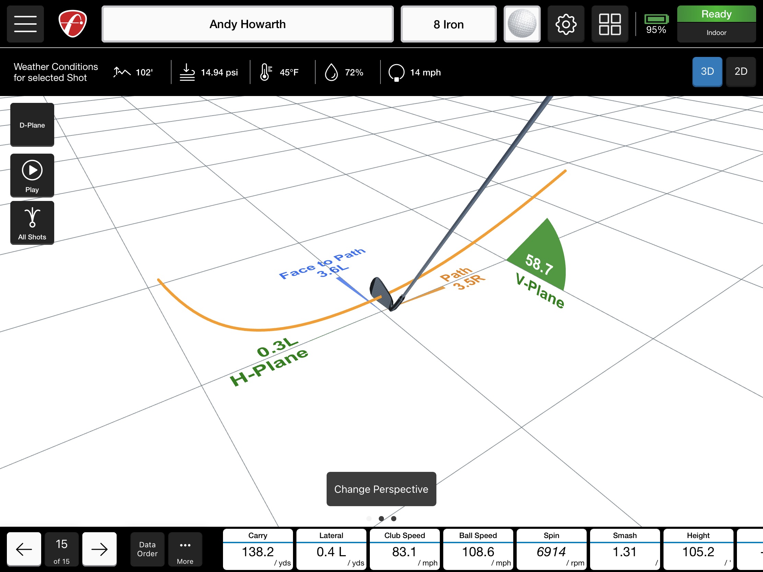The width and height of the screenshot is (763, 572).
Task: Click the wind speed indicator
Action: point(414,72)
